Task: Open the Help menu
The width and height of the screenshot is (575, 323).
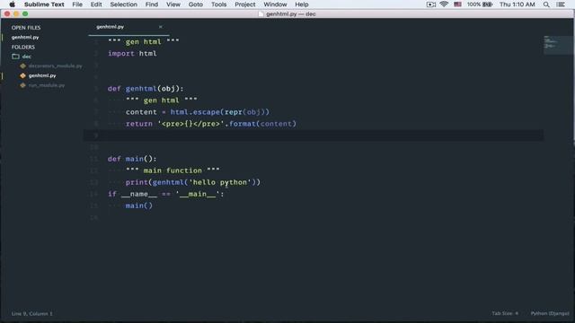Action: pyautogui.click(x=302, y=4)
